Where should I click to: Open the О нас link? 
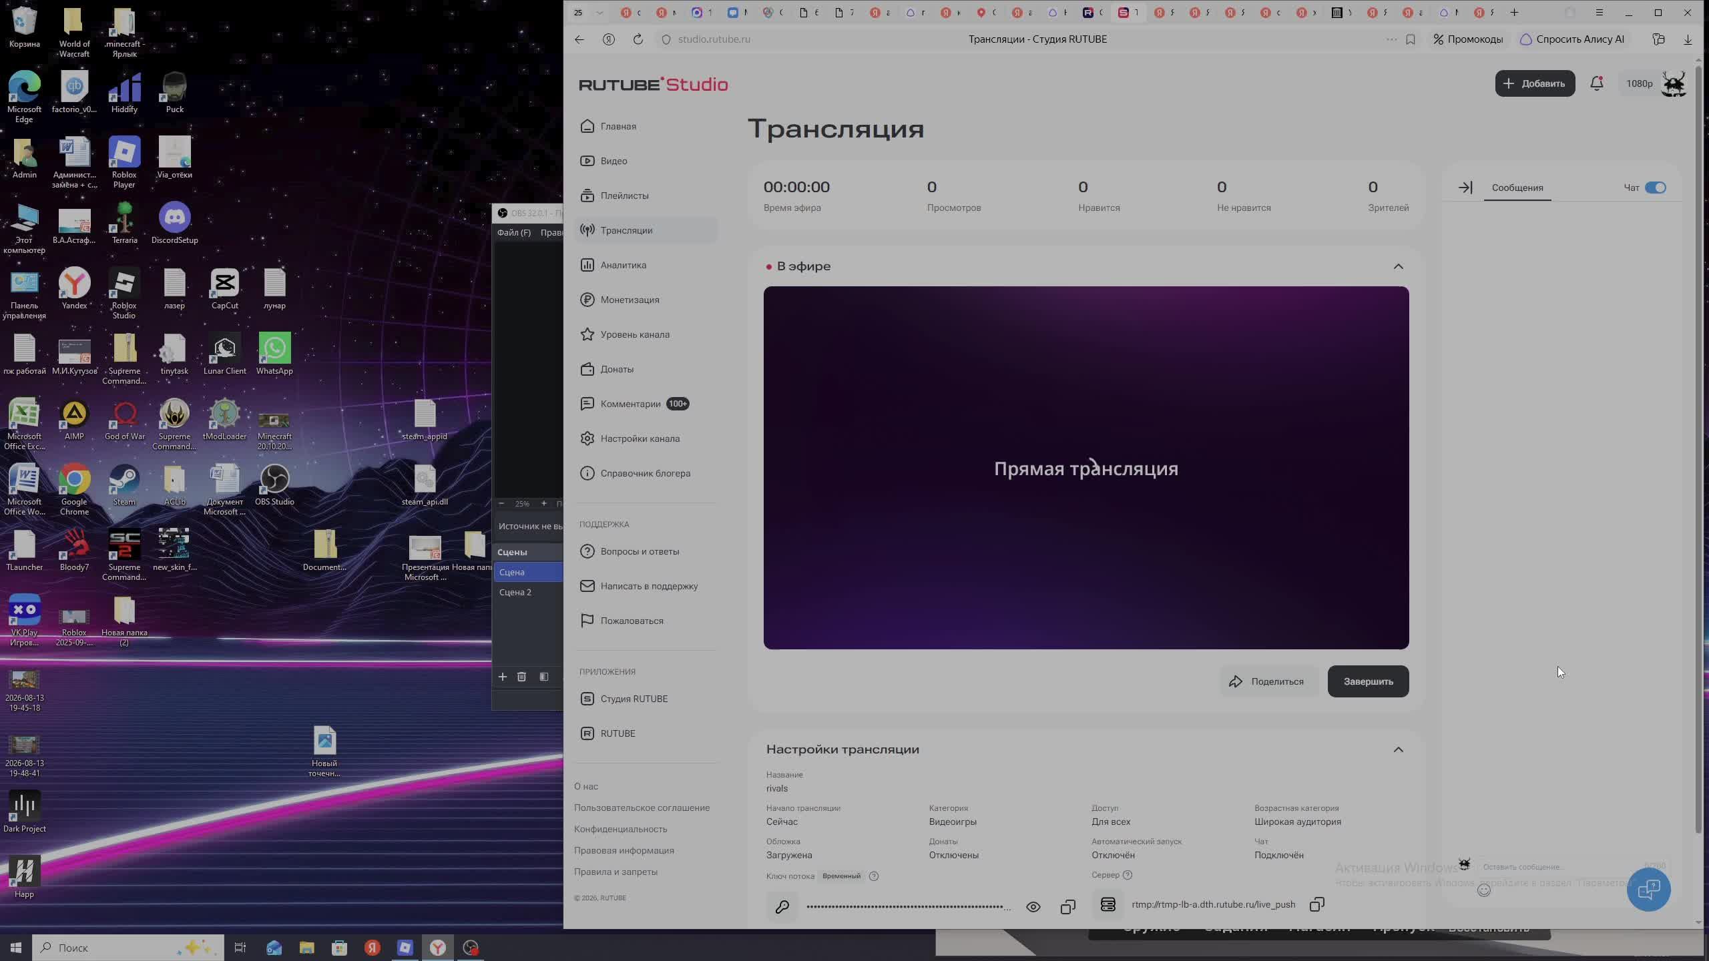[x=586, y=786]
